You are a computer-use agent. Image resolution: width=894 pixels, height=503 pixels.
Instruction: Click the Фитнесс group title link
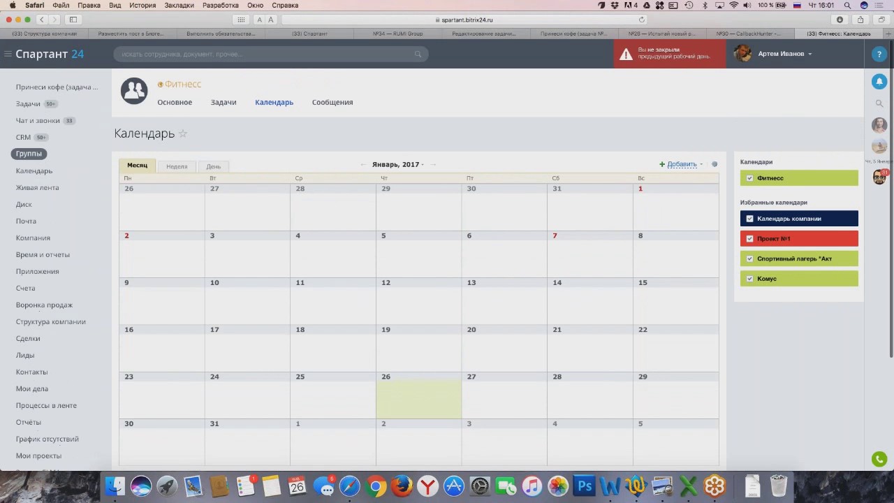[x=183, y=84]
